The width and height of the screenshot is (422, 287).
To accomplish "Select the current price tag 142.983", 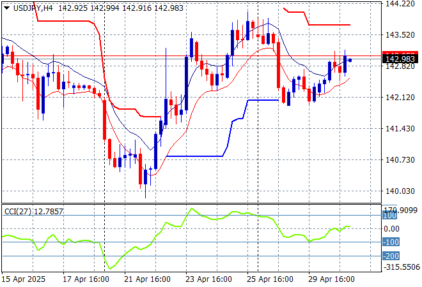I will point(400,59).
